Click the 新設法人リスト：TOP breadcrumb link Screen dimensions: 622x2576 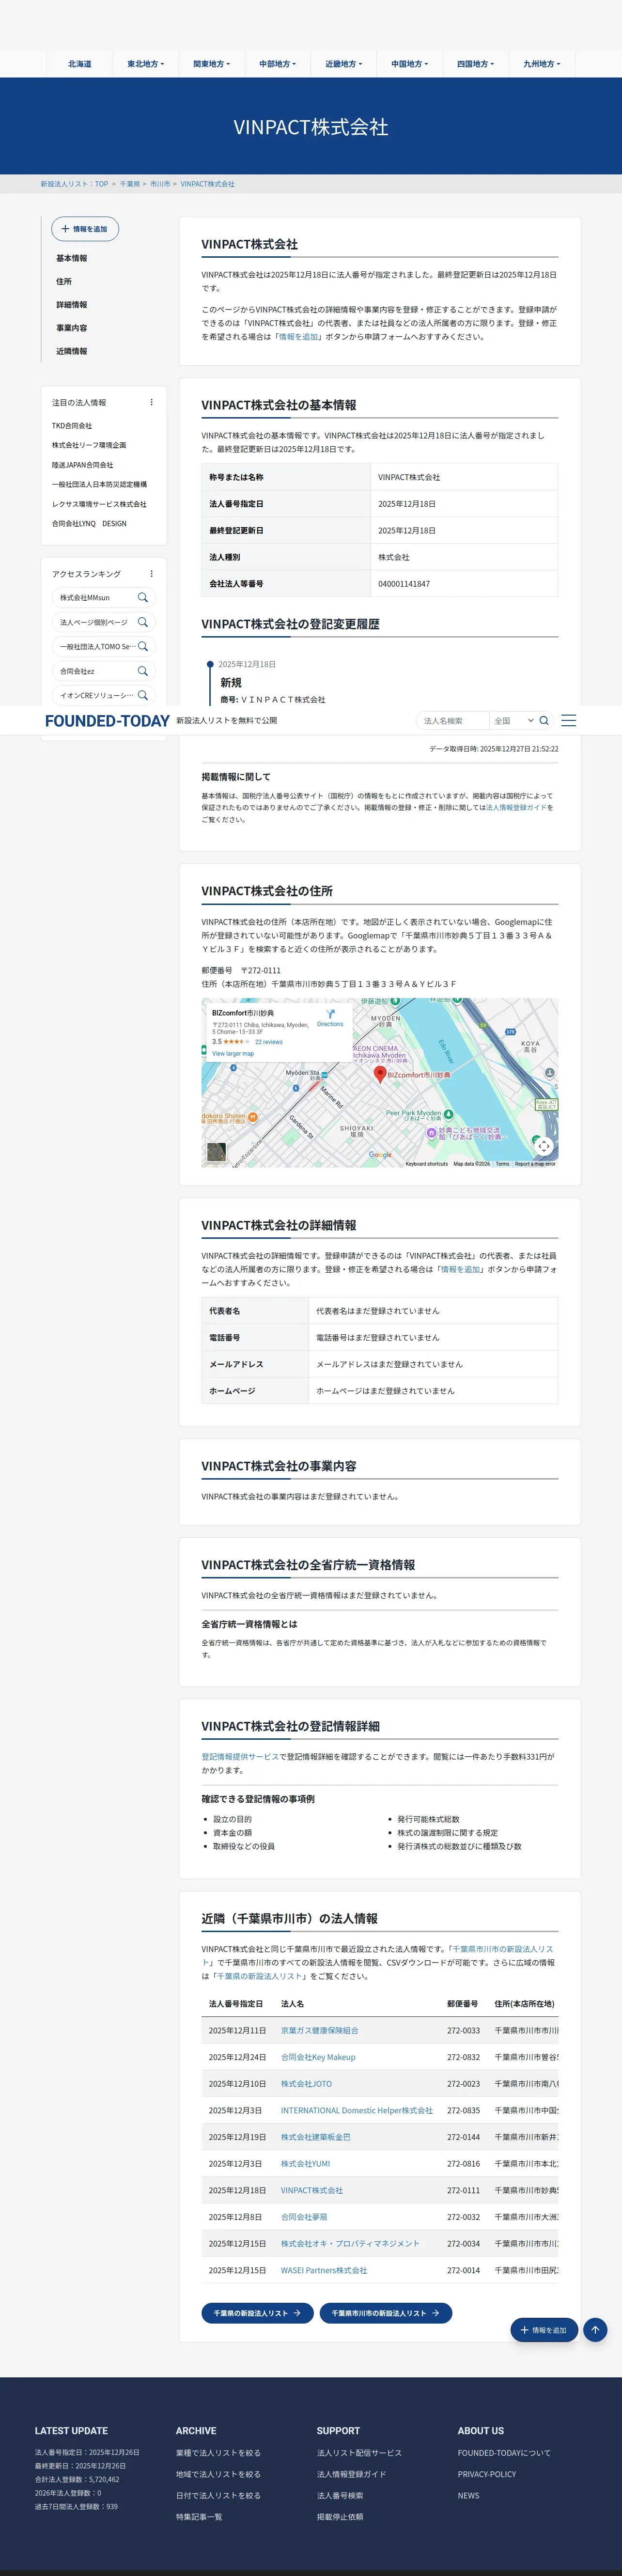74,184
